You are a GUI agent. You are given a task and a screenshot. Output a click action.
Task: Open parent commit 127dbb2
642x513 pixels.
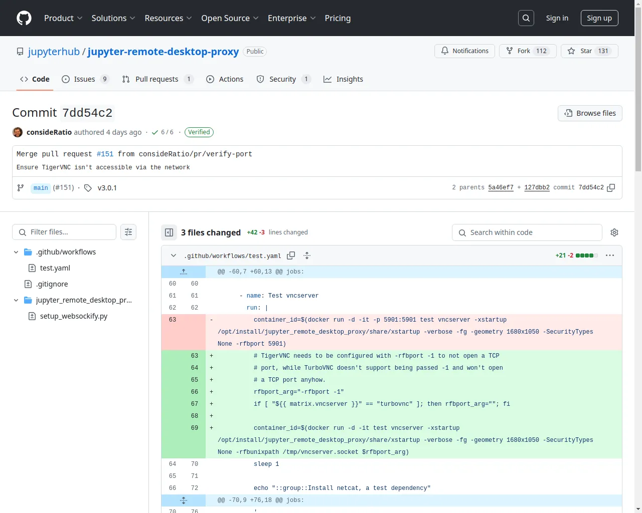537,187
